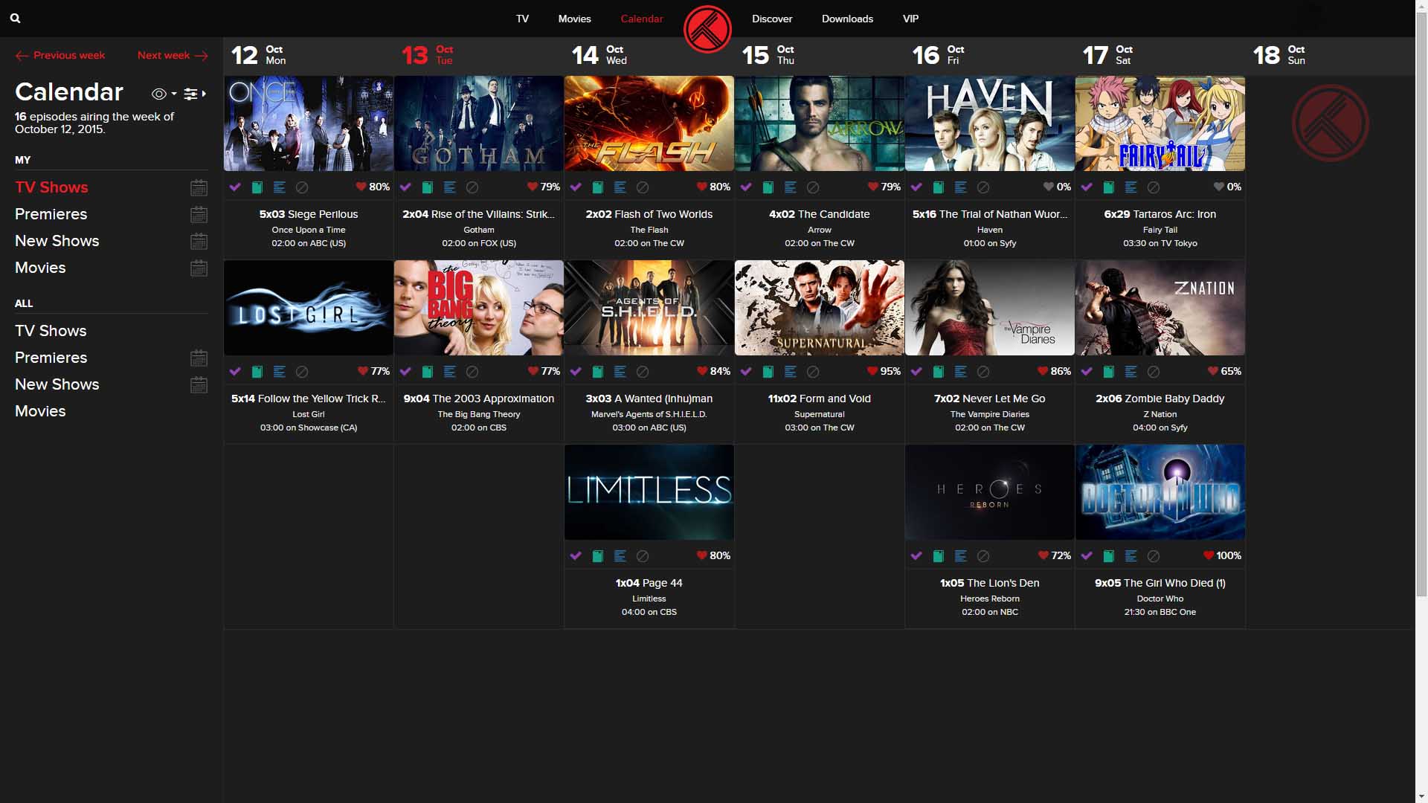Select TV Shows under ALL section
Image resolution: width=1428 pixels, height=803 pixels.
click(x=51, y=331)
